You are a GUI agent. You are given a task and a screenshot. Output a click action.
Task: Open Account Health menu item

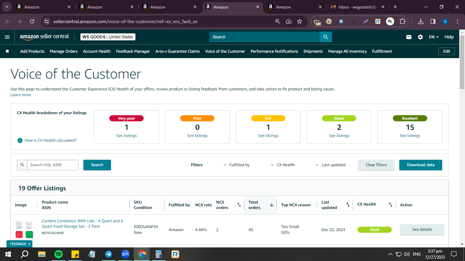(x=97, y=51)
